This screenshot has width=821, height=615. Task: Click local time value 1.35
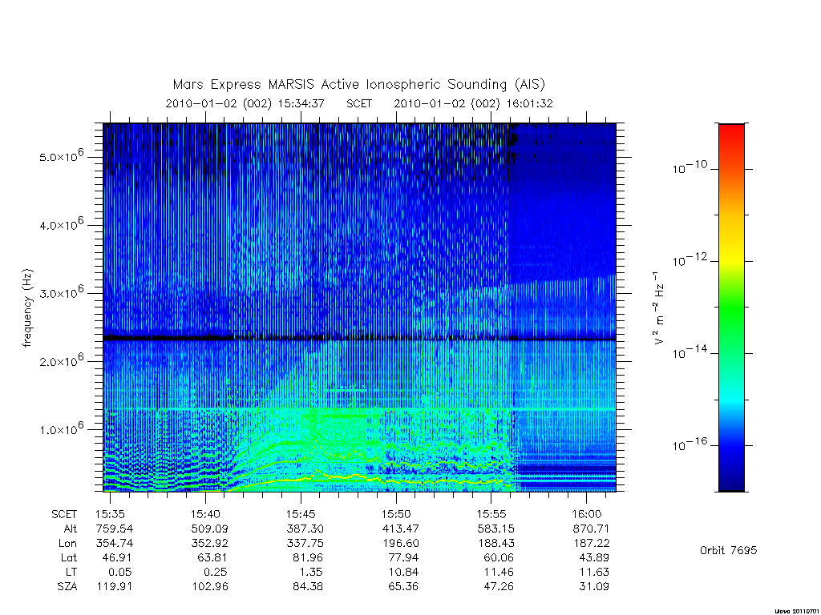[x=311, y=572]
